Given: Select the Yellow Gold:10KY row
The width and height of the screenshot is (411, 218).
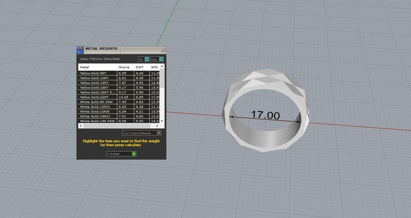Looking at the screenshot, I should (x=119, y=78).
